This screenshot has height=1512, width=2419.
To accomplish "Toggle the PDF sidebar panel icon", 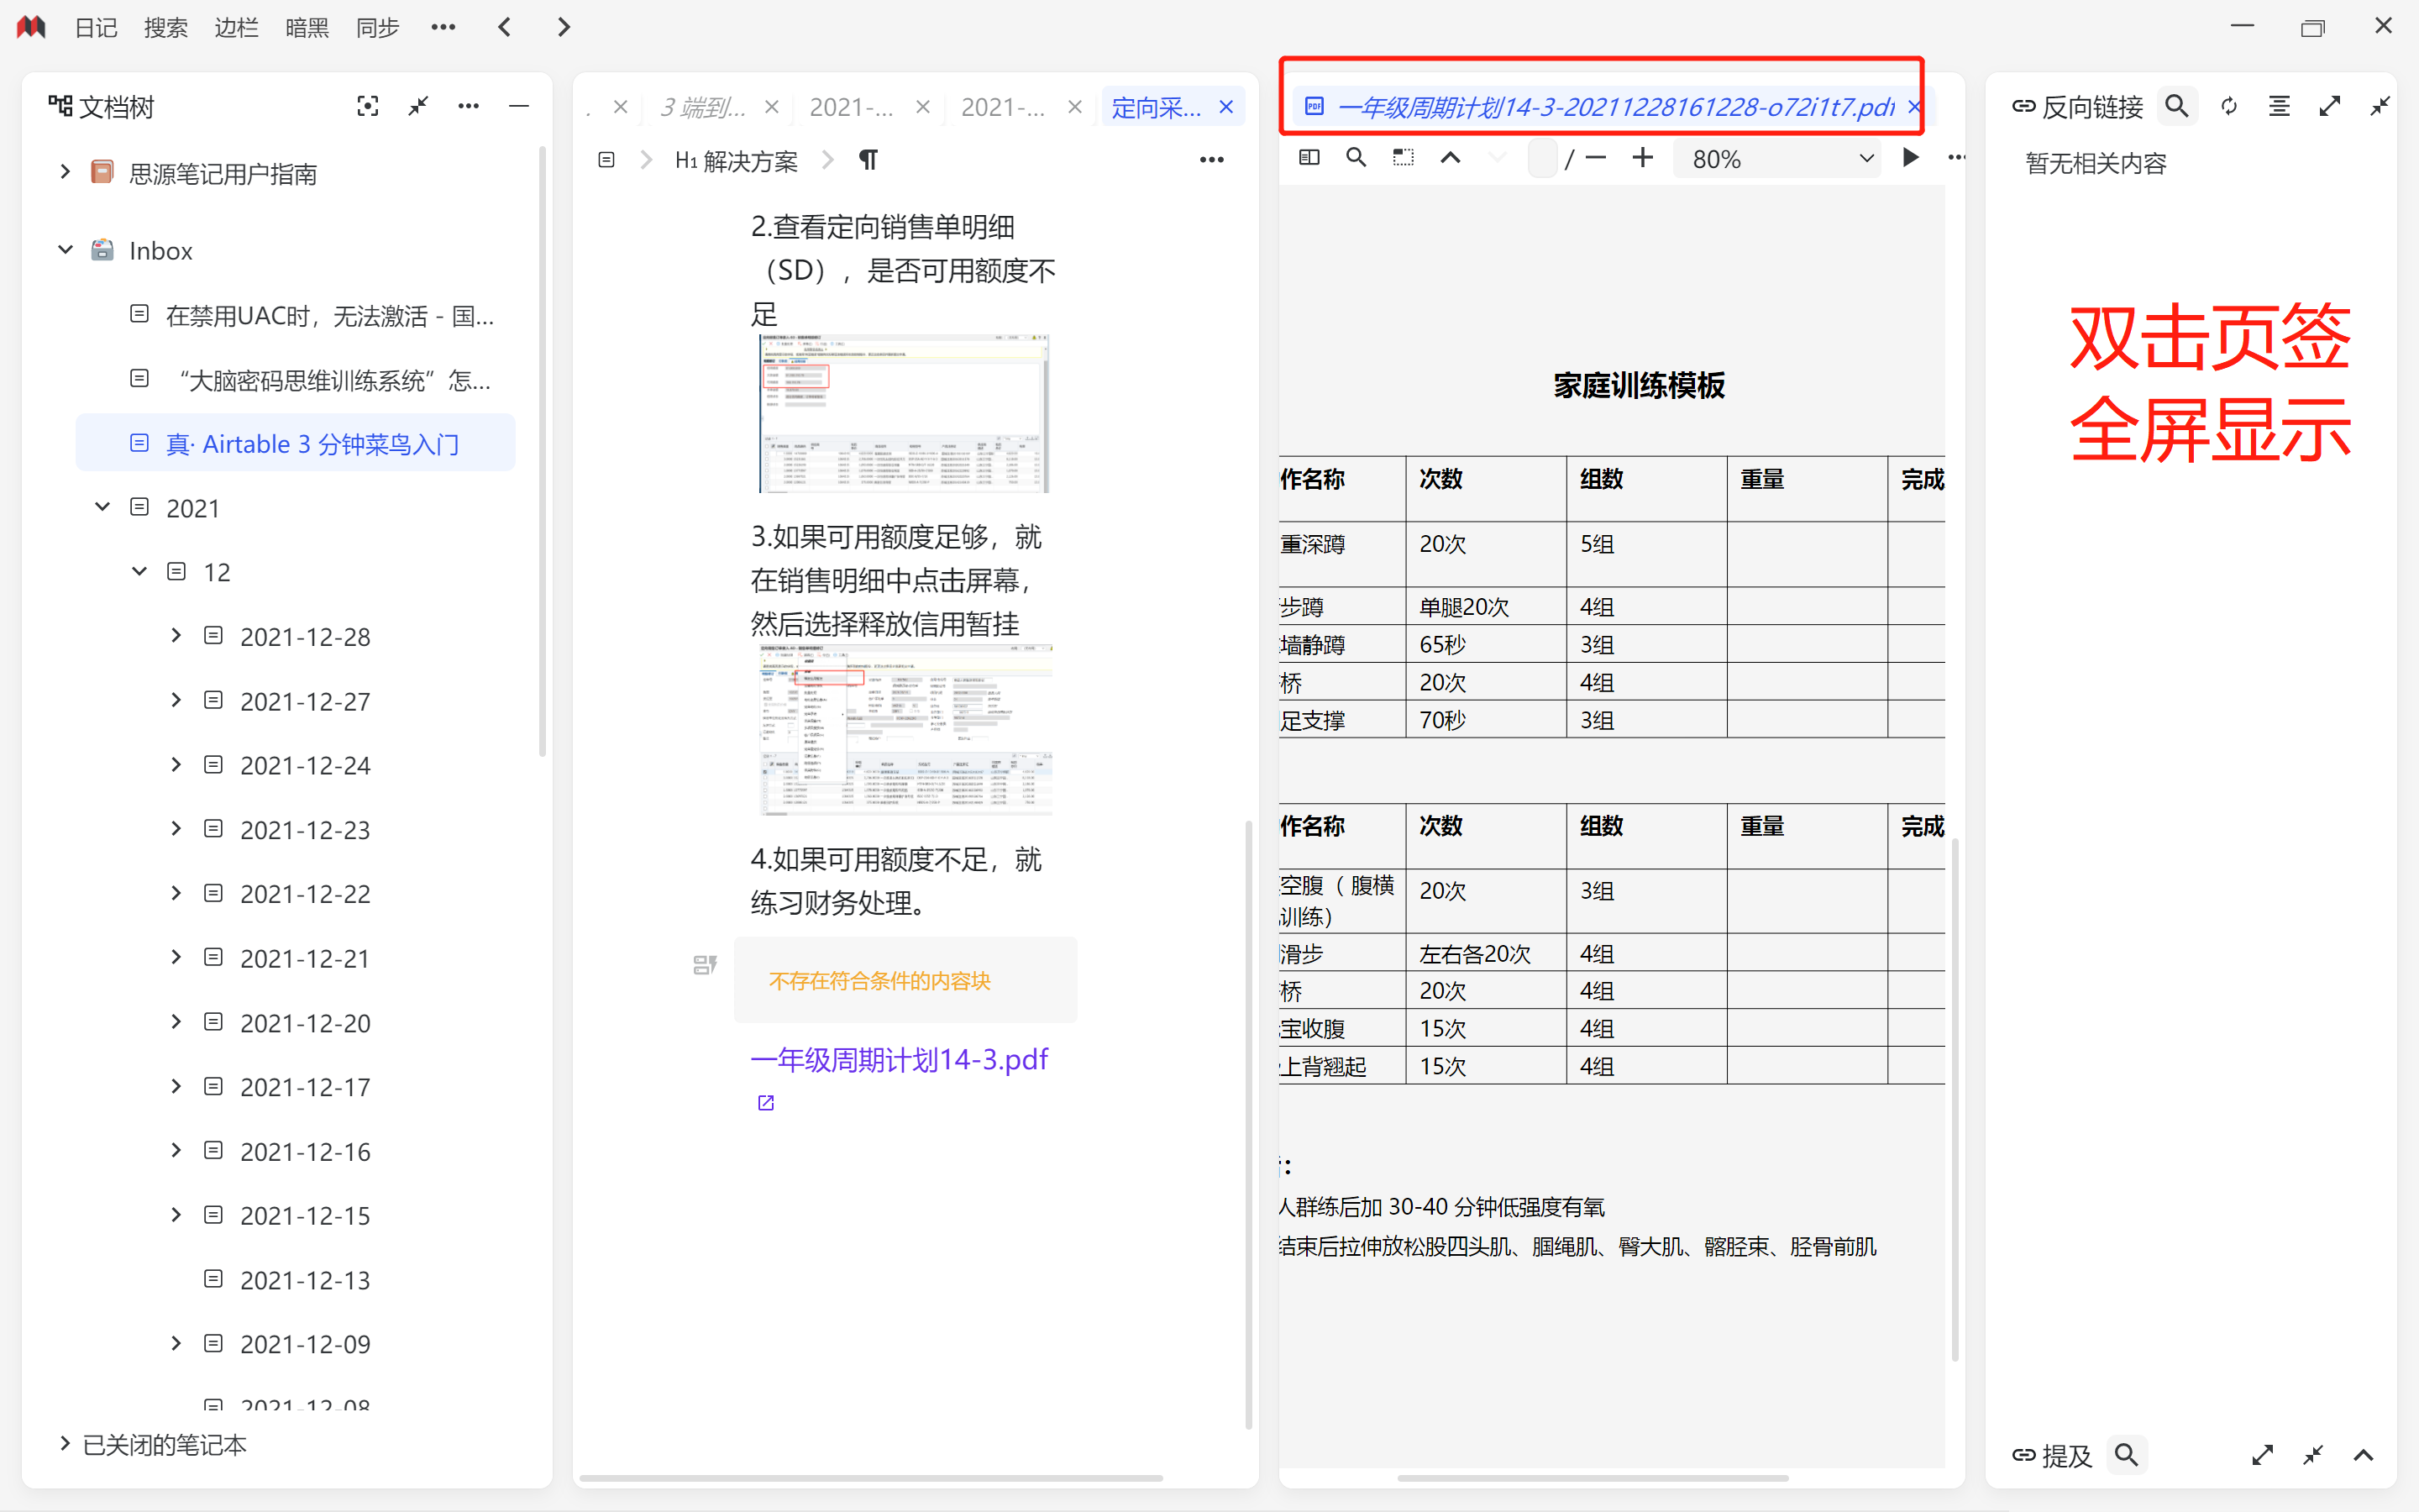I will (1309, 158).
